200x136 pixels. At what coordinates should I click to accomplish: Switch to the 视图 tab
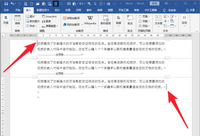(x=110, y=10)
